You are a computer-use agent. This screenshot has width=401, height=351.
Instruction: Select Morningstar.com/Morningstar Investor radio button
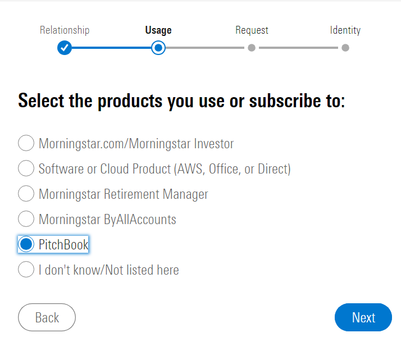pos(26,143)
